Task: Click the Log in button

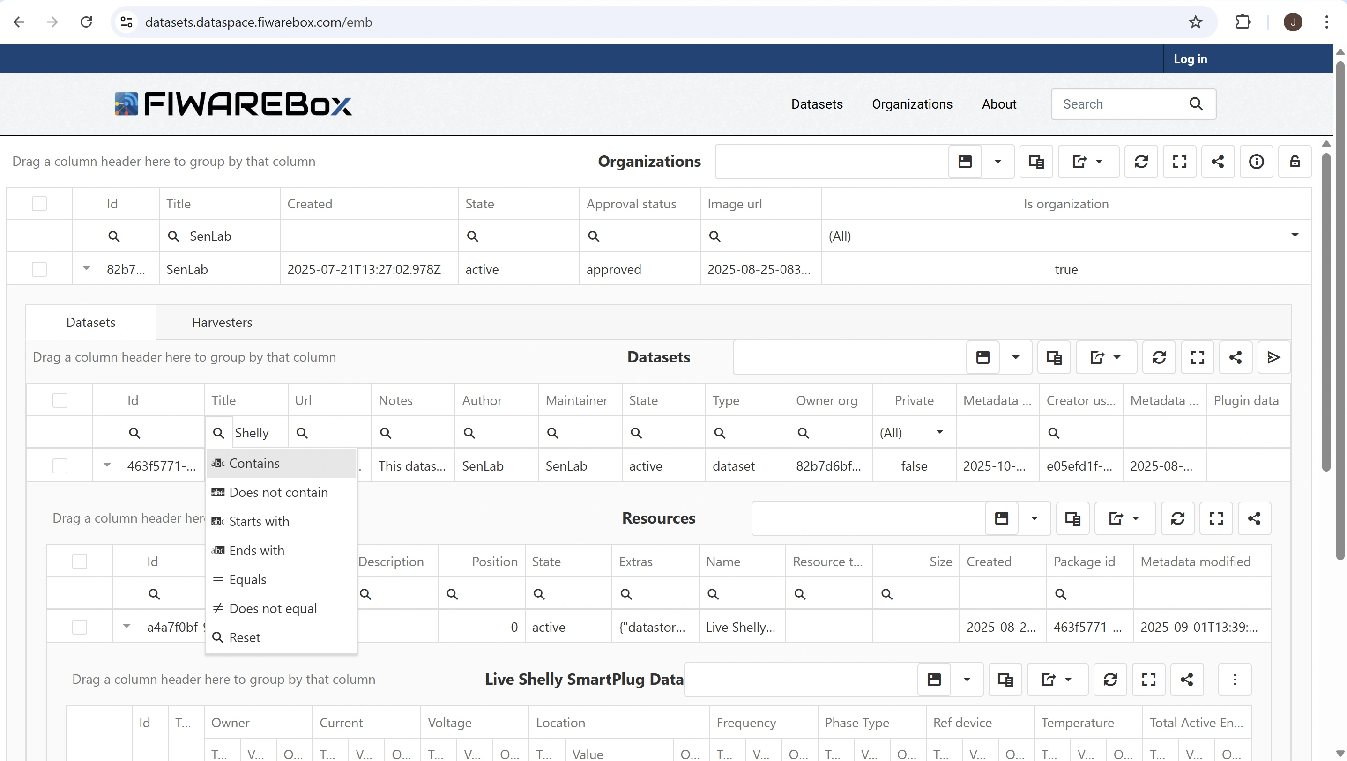Action: point(1190,59)
